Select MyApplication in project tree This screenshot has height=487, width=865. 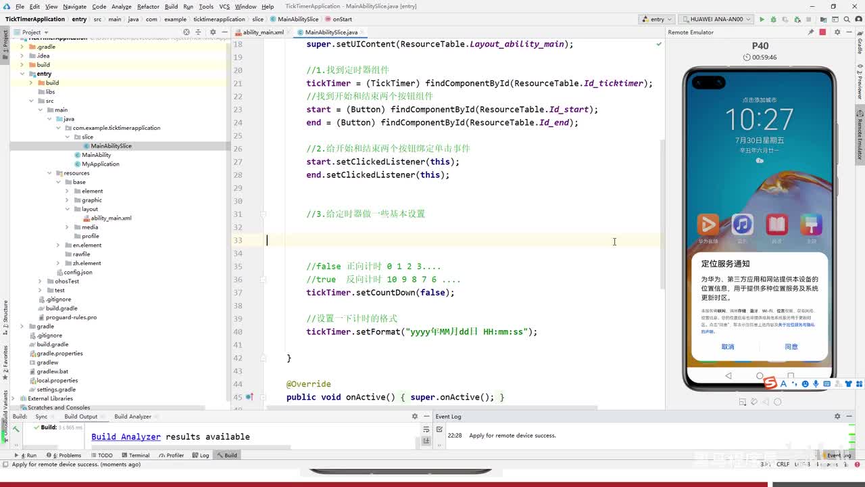tap(100, 164)
